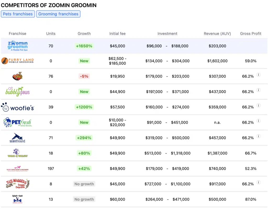The width and height of the screenshot is (268, 210).
Task: Toggle the Pets franchises filter
Action: [18, 14]
